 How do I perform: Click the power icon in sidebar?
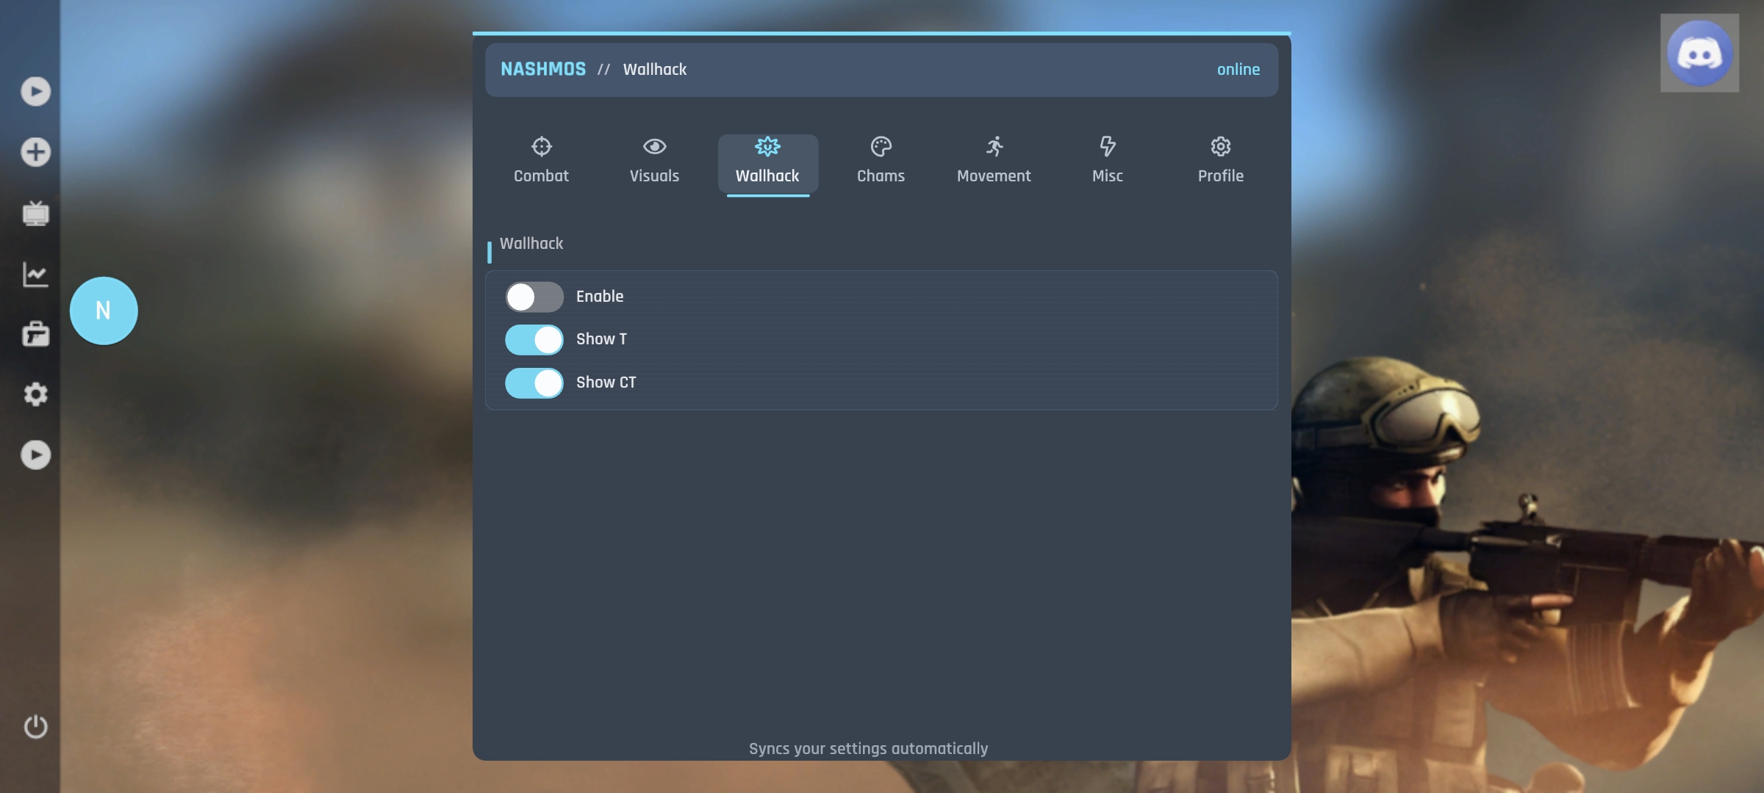[x=35, y=726]
